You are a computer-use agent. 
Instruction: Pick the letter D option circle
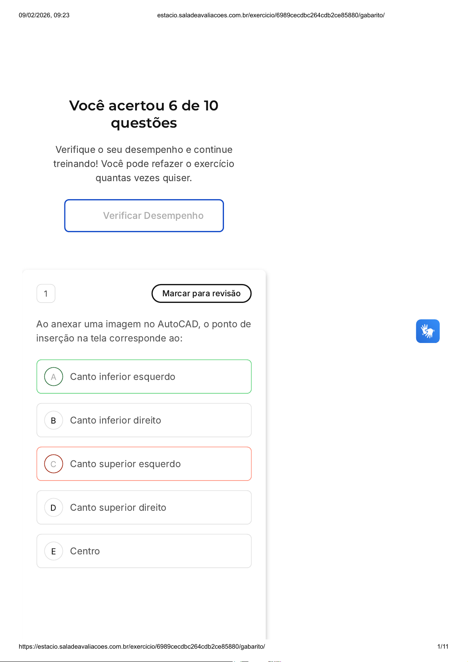[x=54, y=508]
